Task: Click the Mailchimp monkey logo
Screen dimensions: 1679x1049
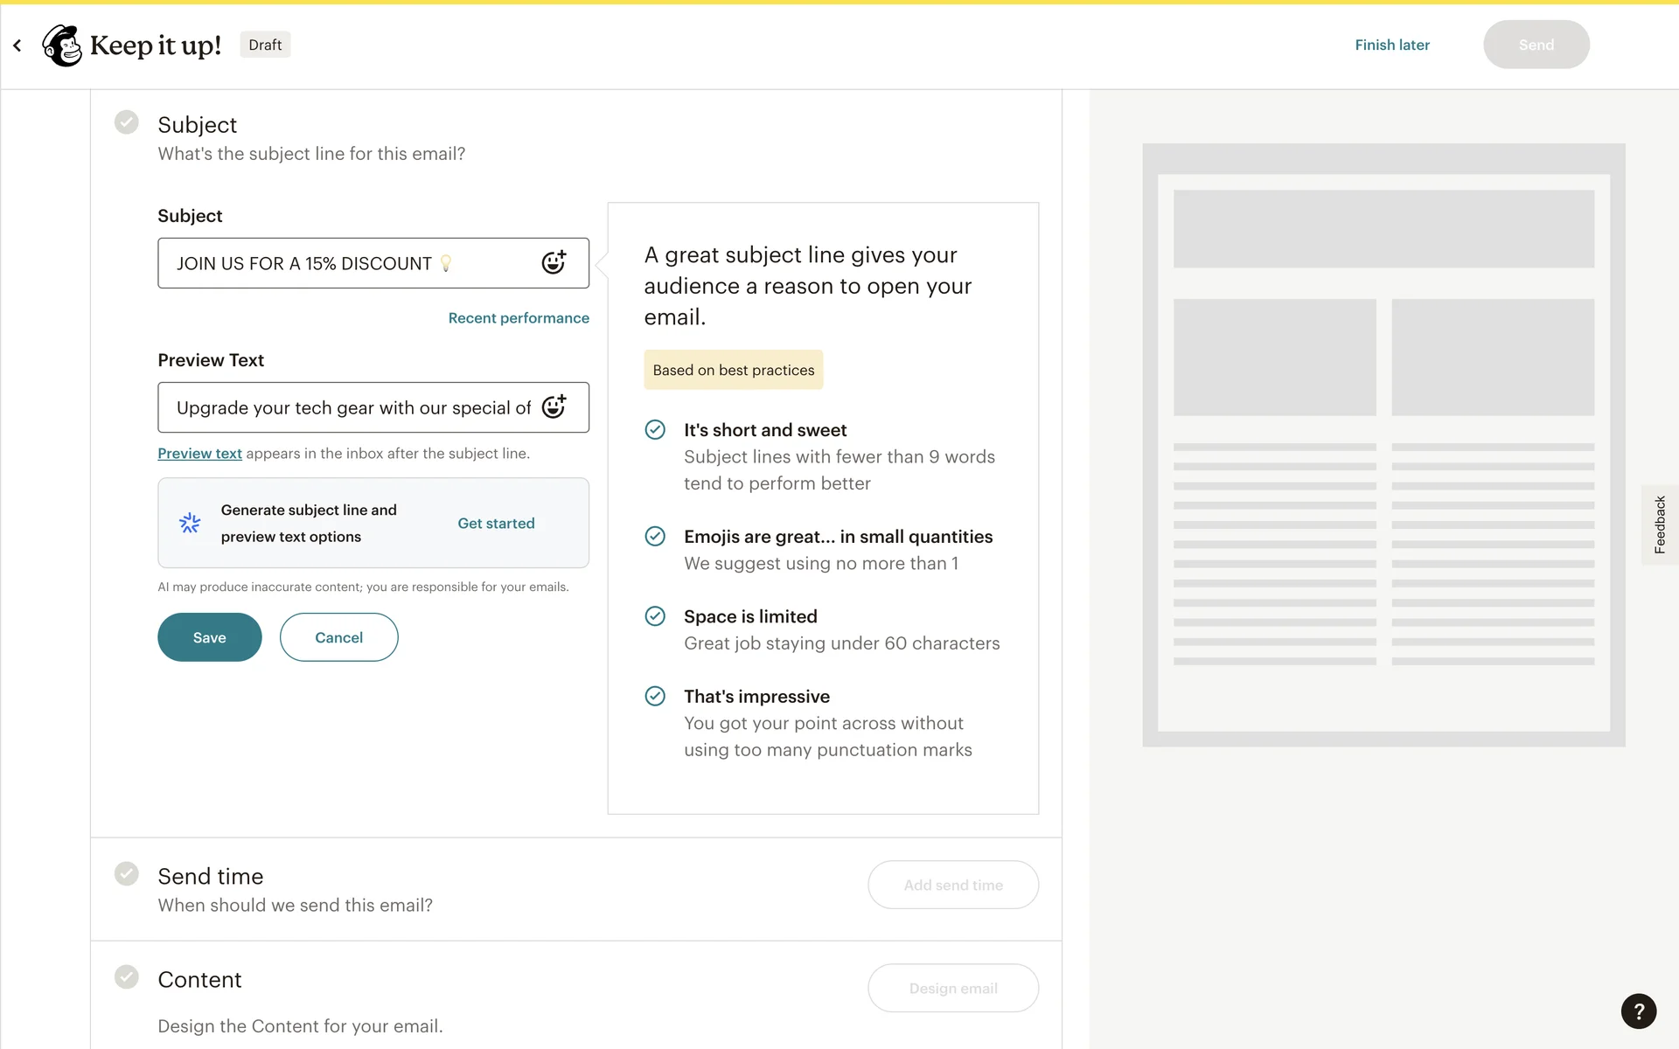Action: click(62, 45)
